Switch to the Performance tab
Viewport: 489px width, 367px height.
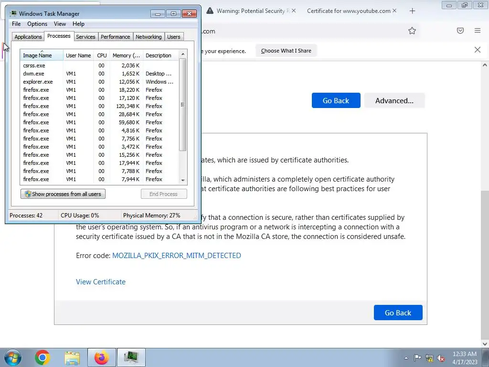click(115, 37)
